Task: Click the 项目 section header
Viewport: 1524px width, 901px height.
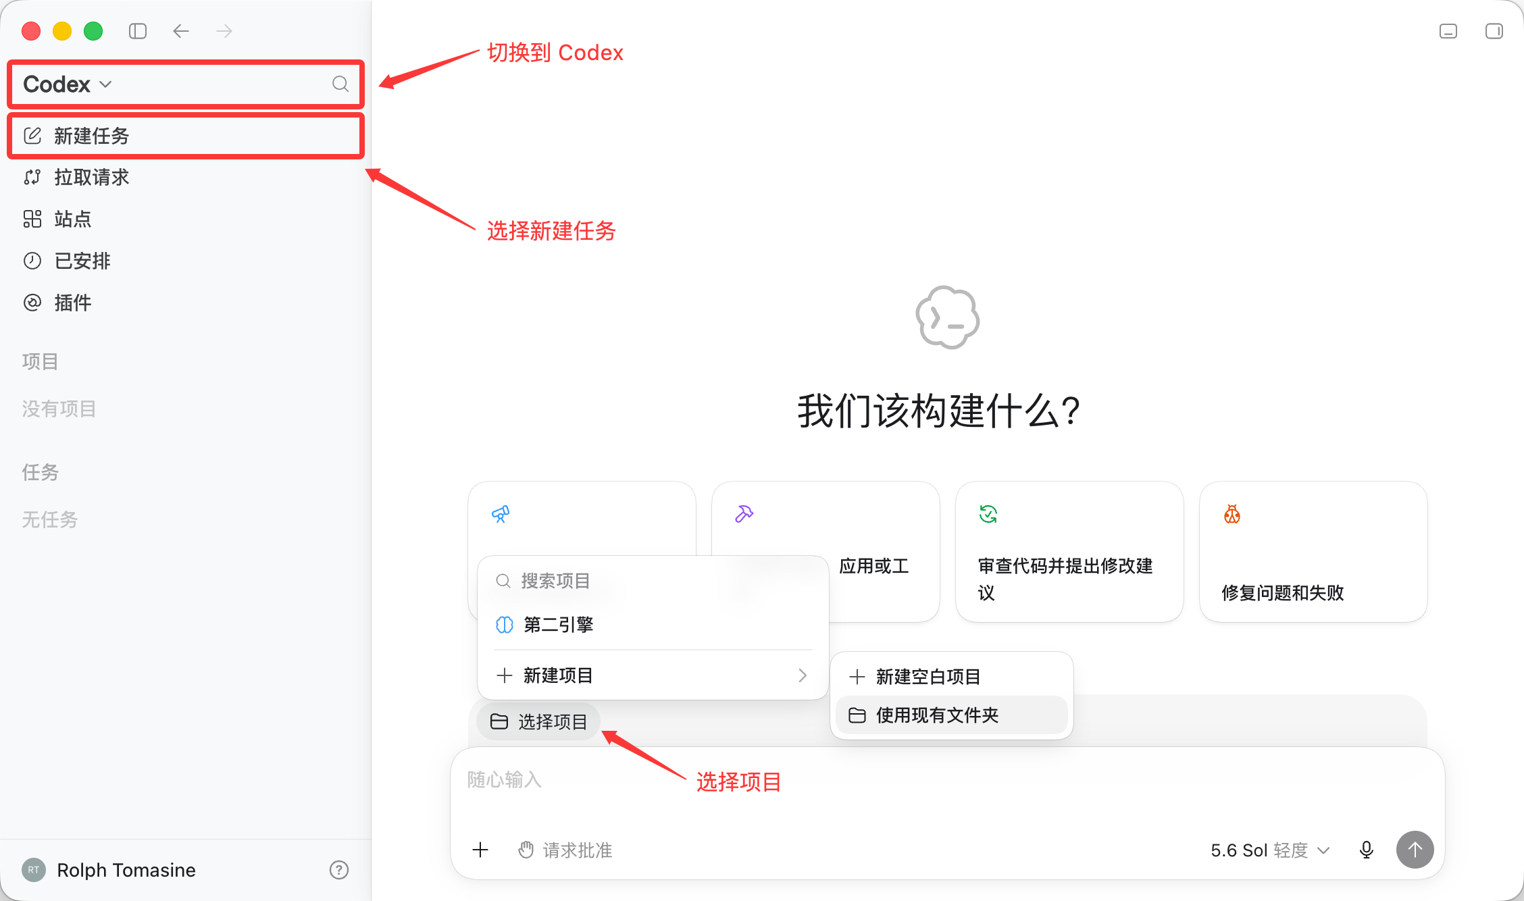Action: 40,361
